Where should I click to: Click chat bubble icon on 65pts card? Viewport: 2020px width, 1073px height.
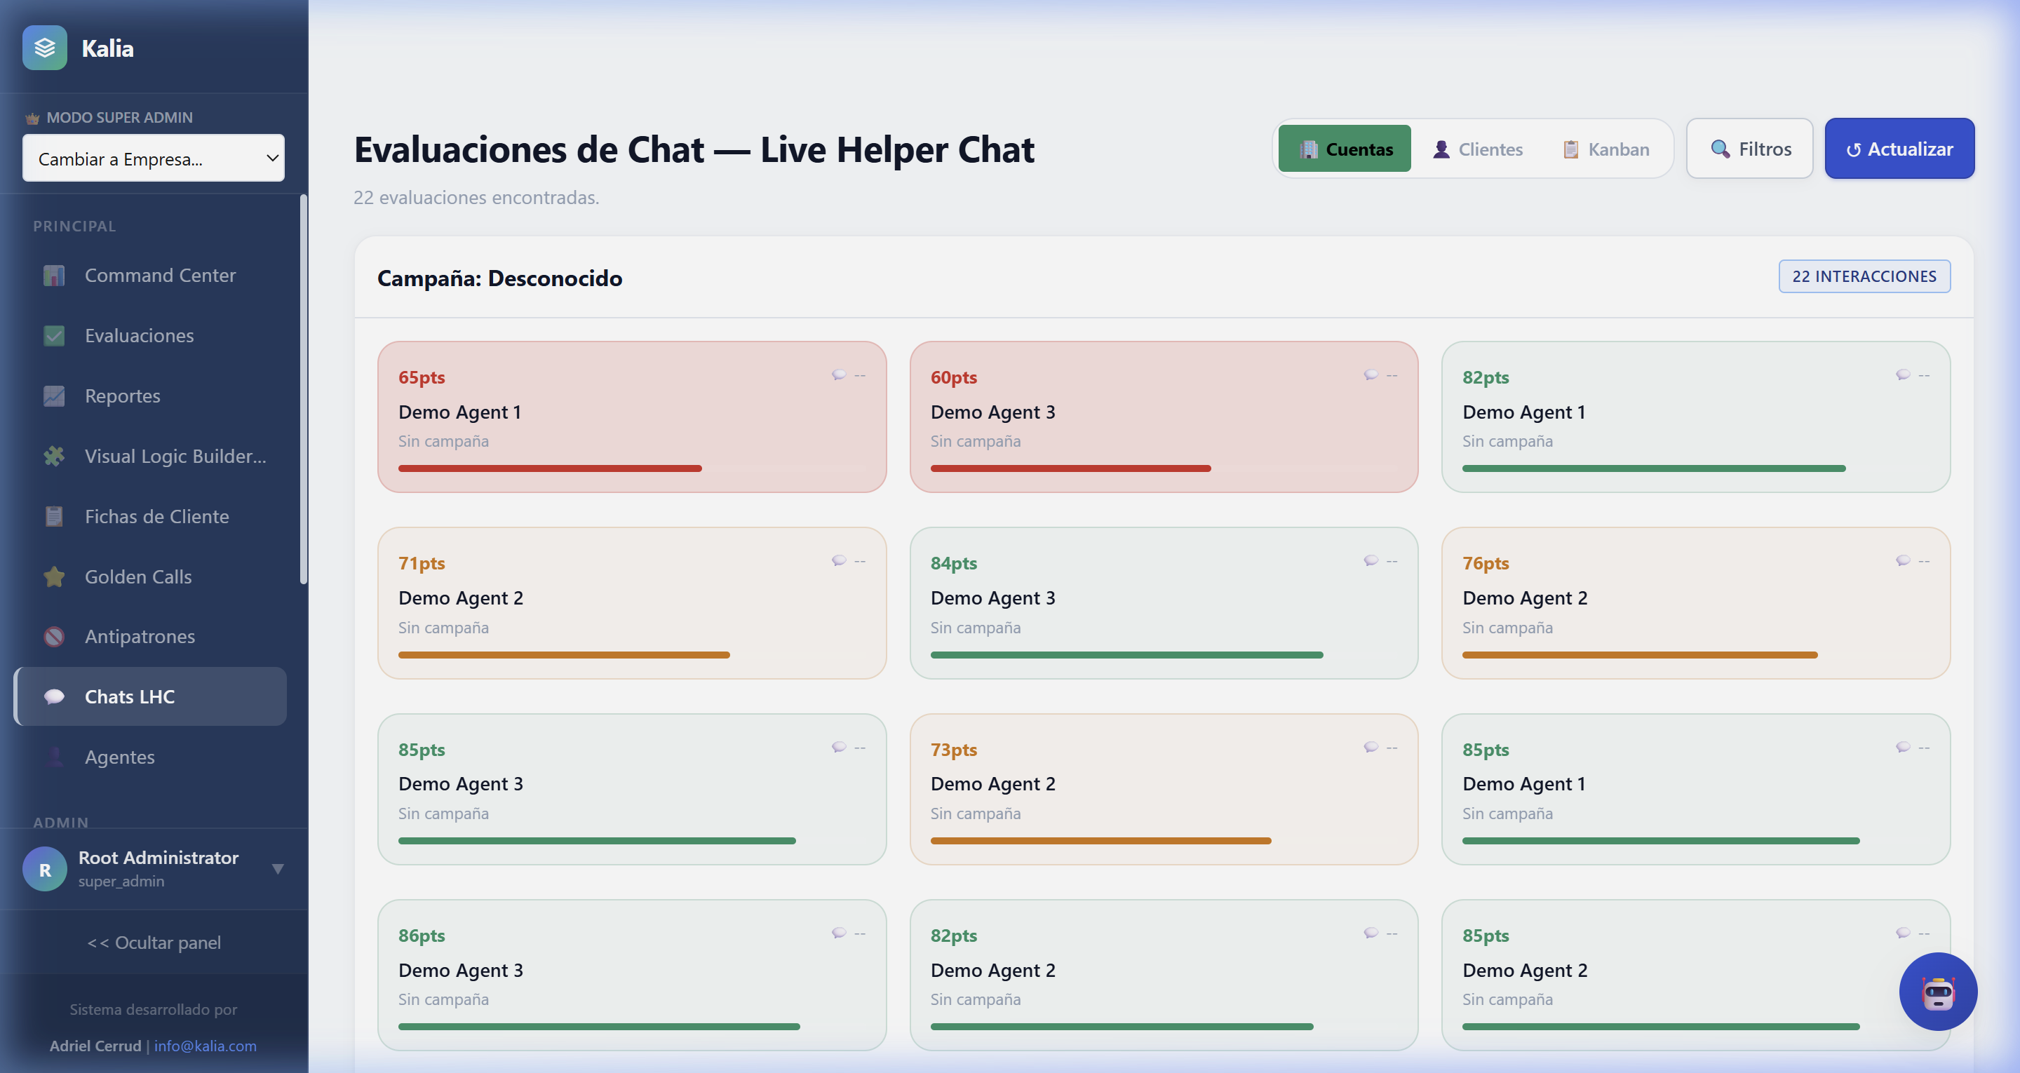(x=839, y=375)
